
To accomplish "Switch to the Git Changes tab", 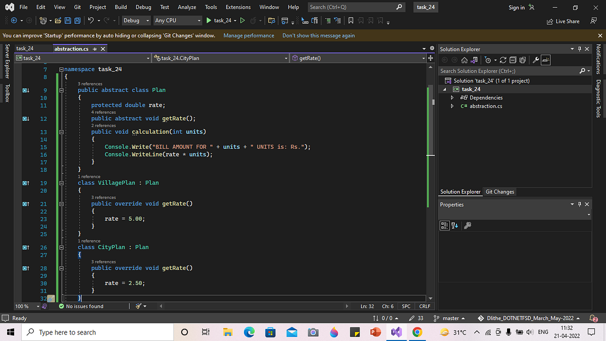I will click(499, 192).
